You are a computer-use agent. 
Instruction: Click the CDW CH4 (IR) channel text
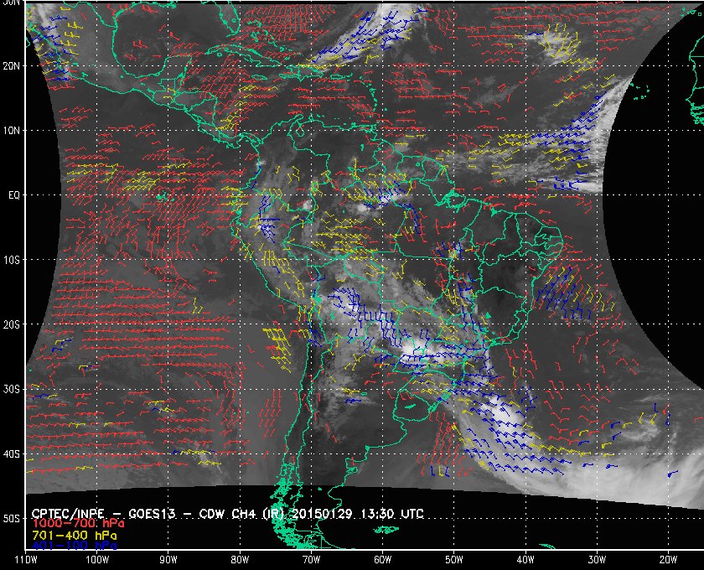tap(243, 514)
